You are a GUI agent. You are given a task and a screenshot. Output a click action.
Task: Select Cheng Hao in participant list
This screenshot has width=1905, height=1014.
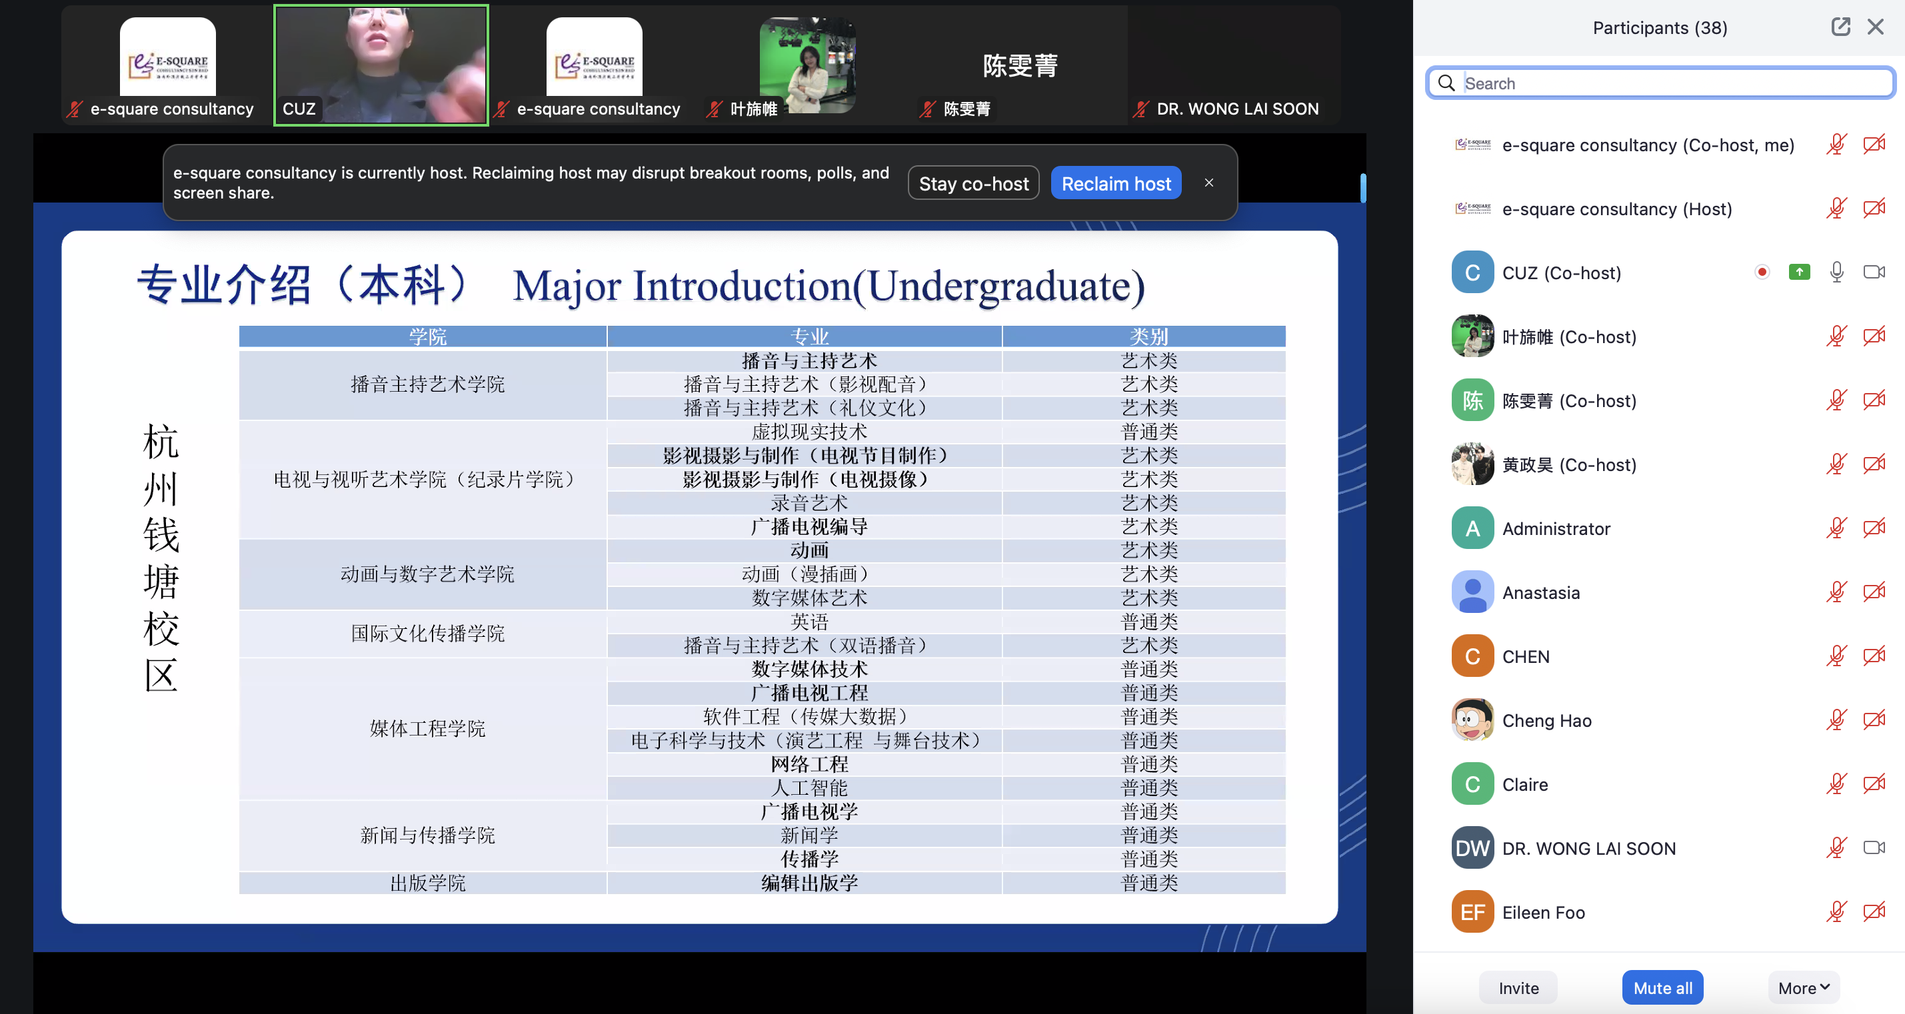tap(1546, 720)
